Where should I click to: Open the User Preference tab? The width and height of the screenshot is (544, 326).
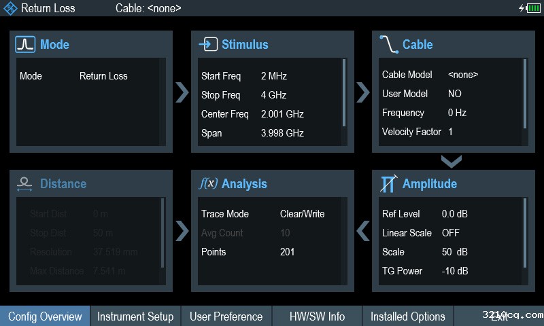click(226, 316)
